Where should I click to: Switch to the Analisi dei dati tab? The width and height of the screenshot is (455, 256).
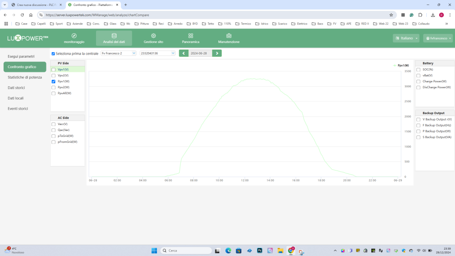pos(114,38)
